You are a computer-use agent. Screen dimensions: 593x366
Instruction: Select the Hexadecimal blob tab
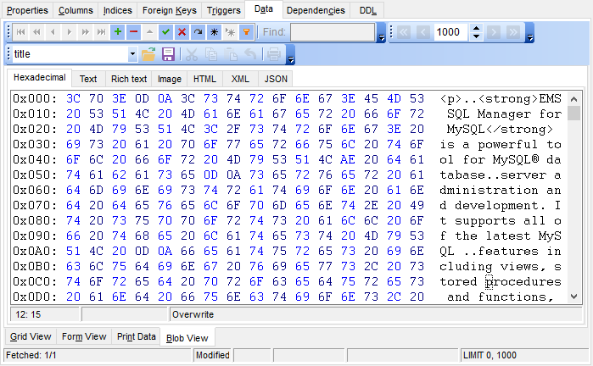(x=39, y=77)
